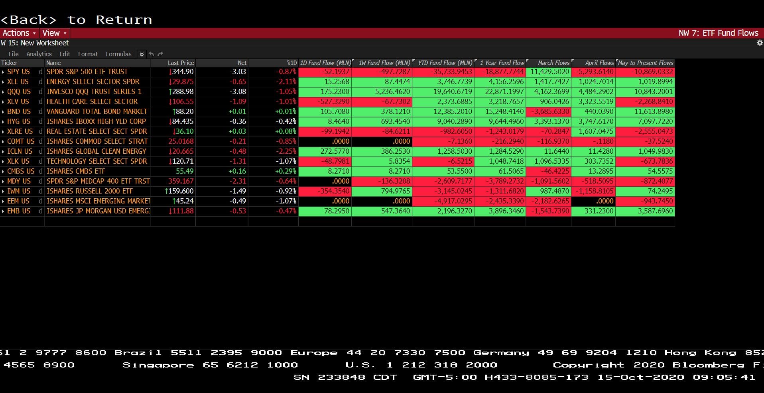Click the W 15: New Worksheet title
The height and width of the screenshot is (393, 764).
(35, 43)
